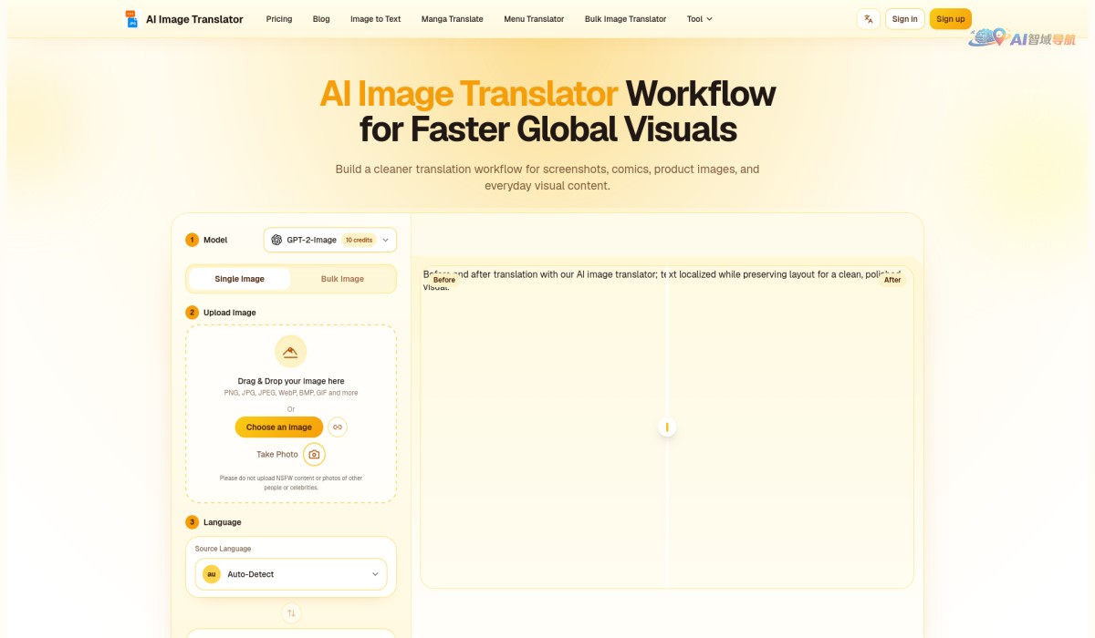Click the 'au' Auto-Detect language badge
Viewport: 1095px width, 638px height.
point(212,574)
